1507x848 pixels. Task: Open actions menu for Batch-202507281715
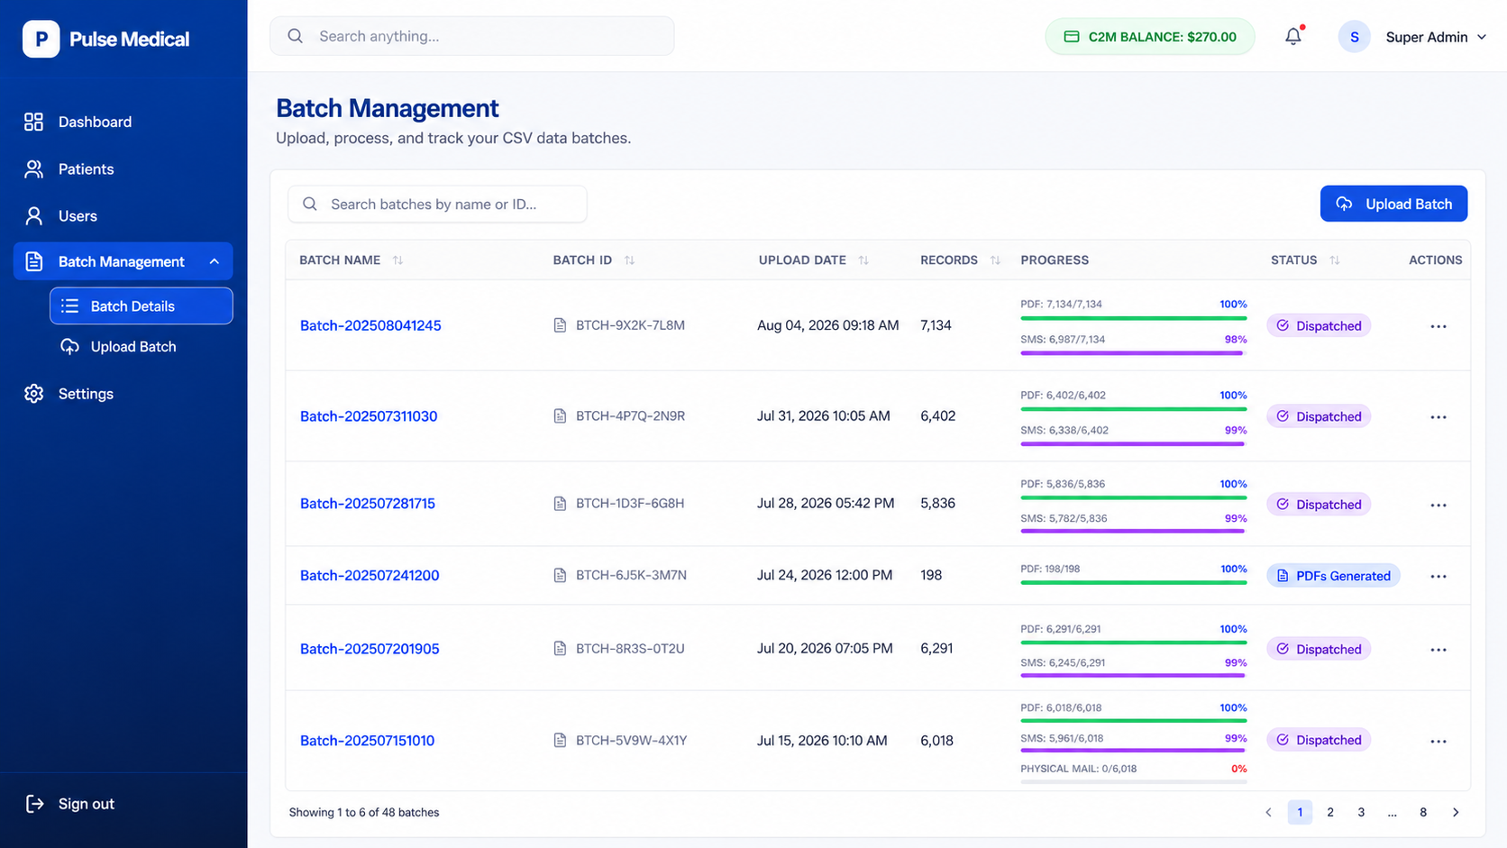[1438, 505]
